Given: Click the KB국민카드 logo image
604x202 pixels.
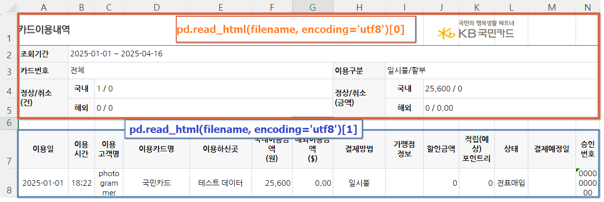Looking at the screenshot, I should (x=475, y=30).
